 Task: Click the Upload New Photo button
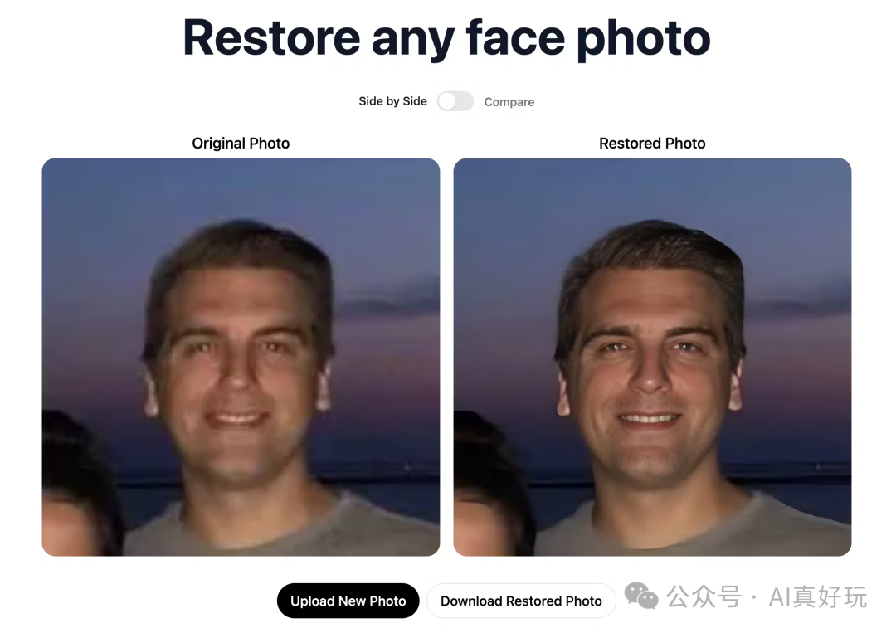coord(348,601)
